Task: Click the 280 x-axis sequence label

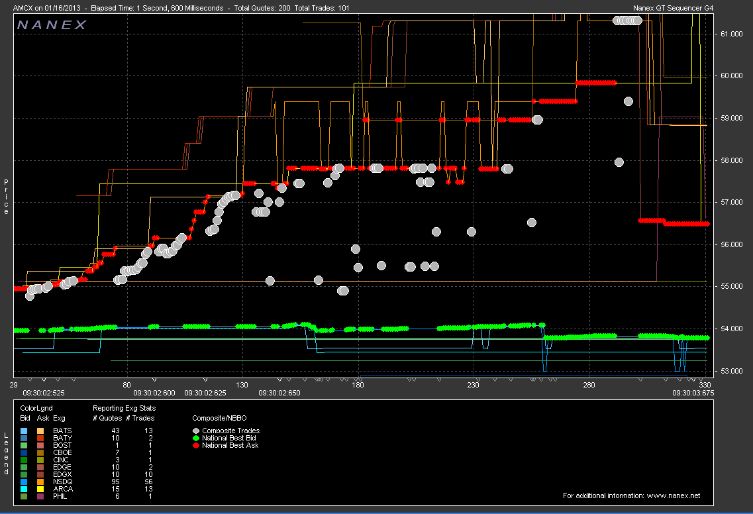Action: (589, 385)
